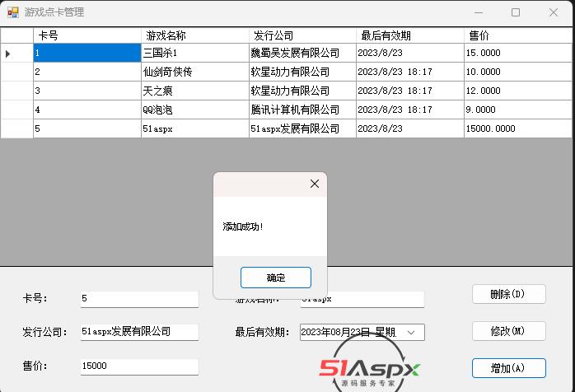This screenshot has height=392, width=575.
Task: Select the 12.0000 price cell
Action: point(518,91)
